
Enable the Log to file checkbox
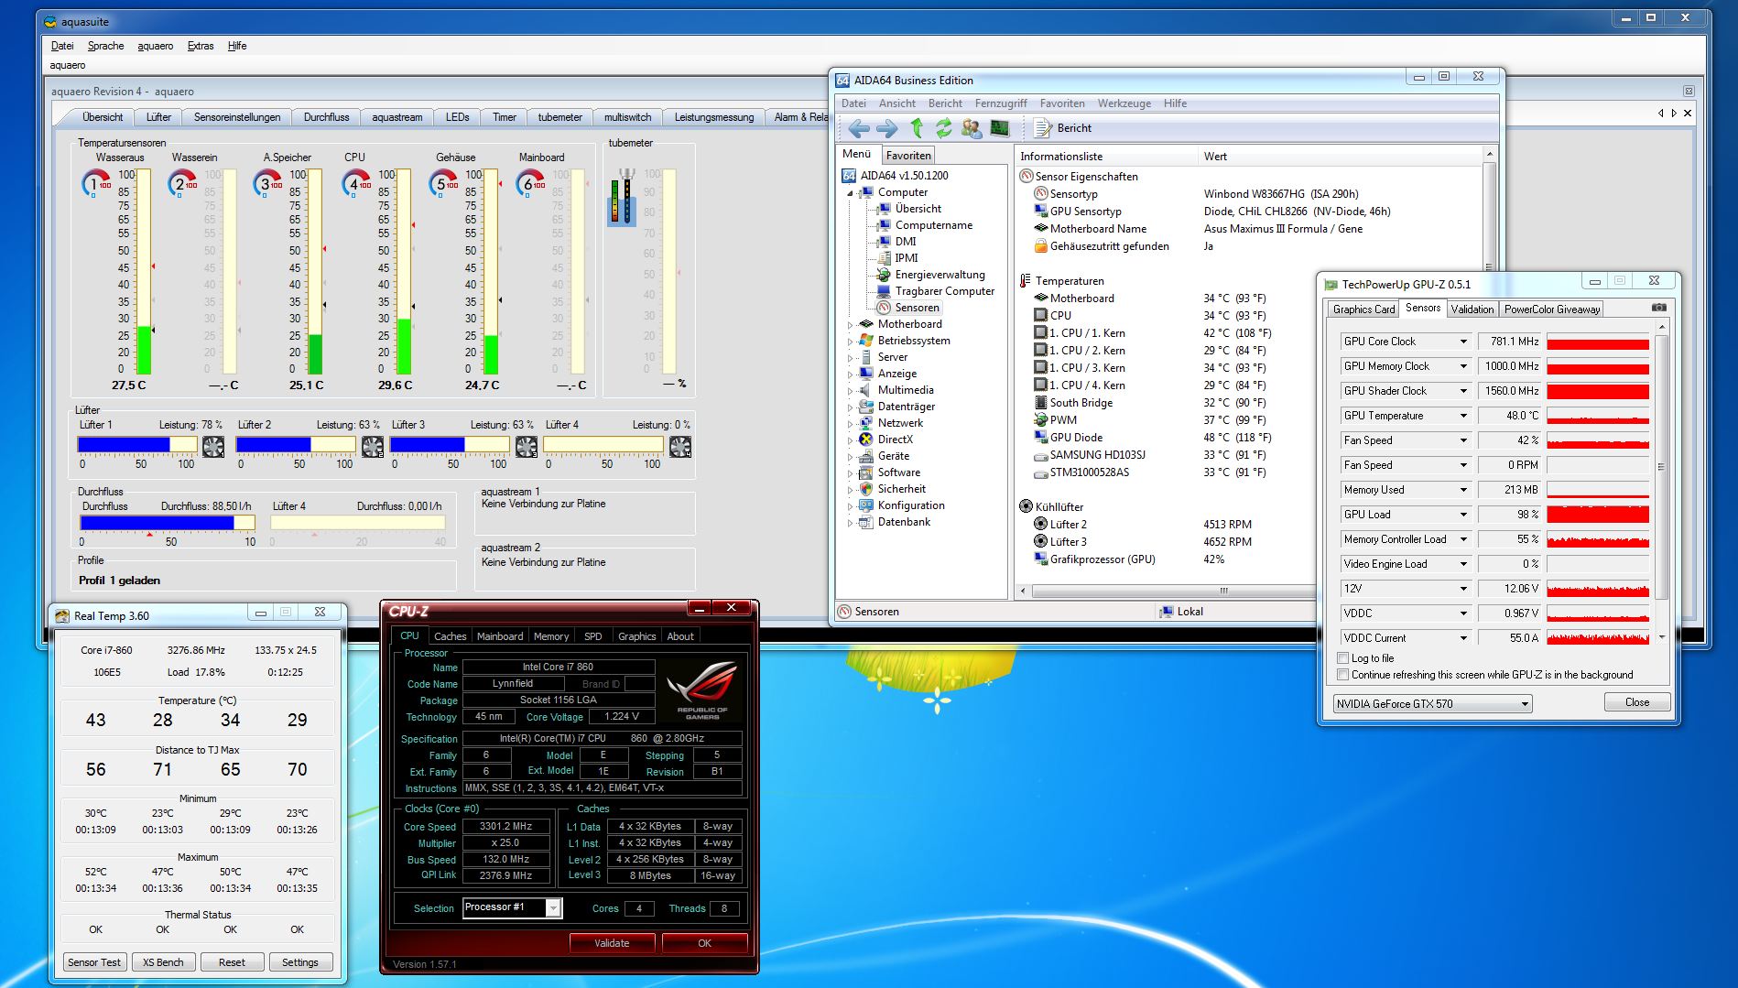pos(1343,657)
